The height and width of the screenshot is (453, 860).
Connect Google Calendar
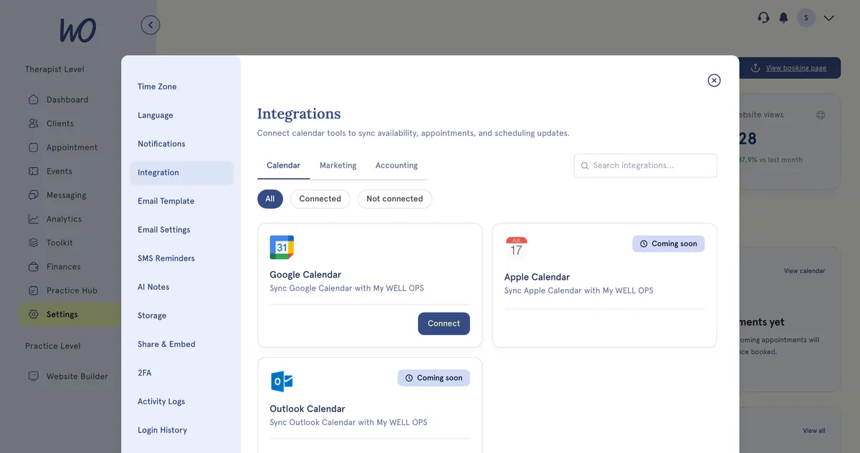click(x=444, y=323)
